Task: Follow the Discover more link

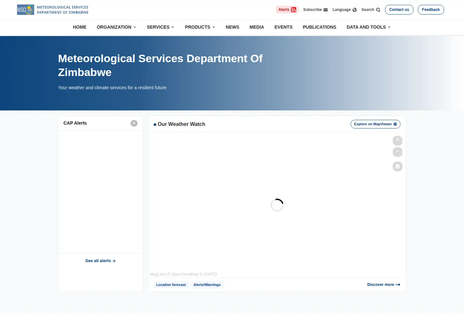Action: pos(383,285)
